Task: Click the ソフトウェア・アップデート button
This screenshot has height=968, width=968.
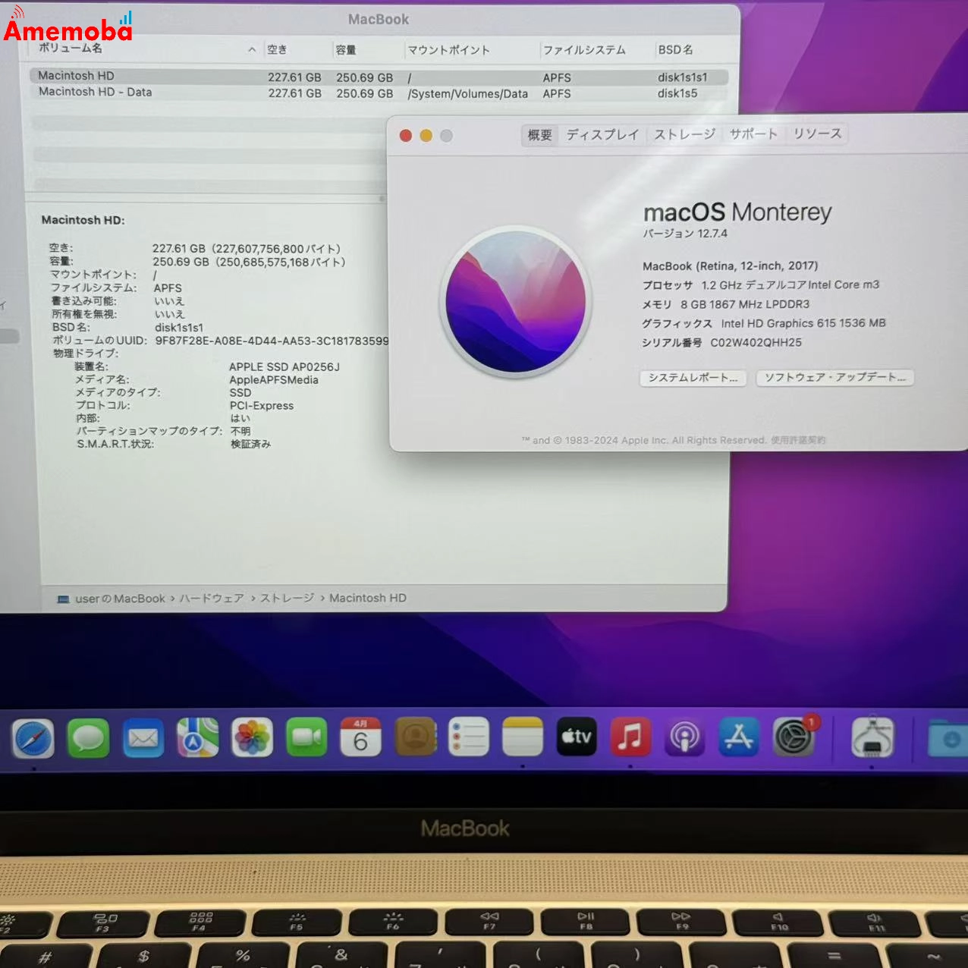Action: tap(834, 377)
